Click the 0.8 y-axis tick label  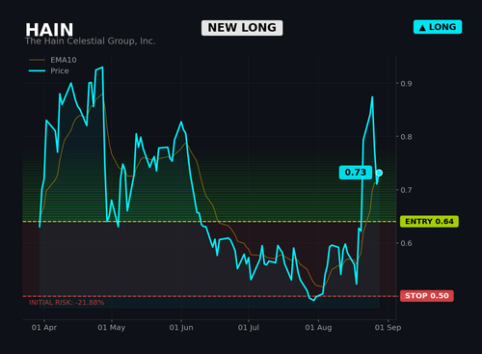(x=406, y=137)
